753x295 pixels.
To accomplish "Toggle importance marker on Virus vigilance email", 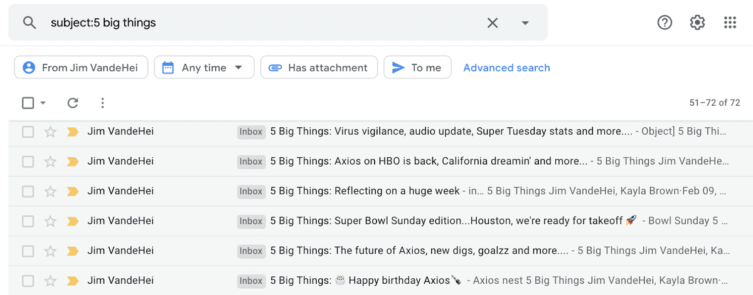I will [x=72, y=132].
